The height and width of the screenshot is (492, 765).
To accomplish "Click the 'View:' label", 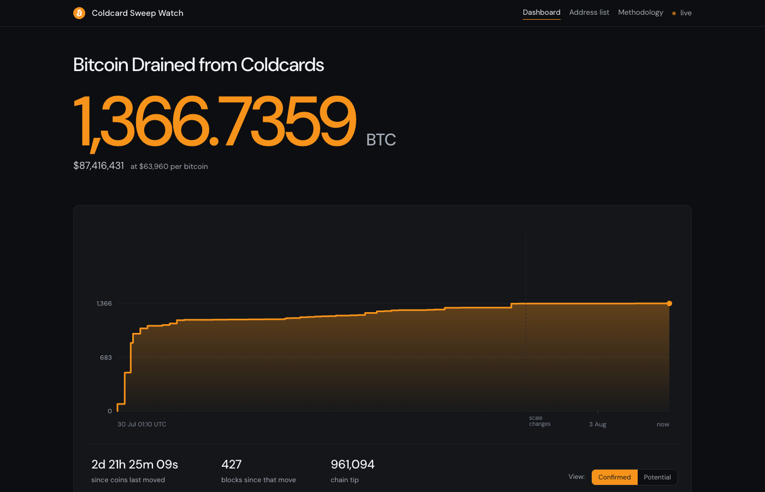I will click(x=576, y=477).
